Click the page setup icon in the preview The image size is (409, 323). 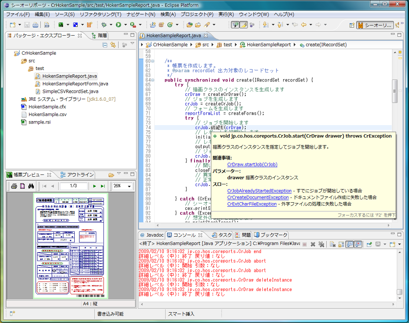23,186
